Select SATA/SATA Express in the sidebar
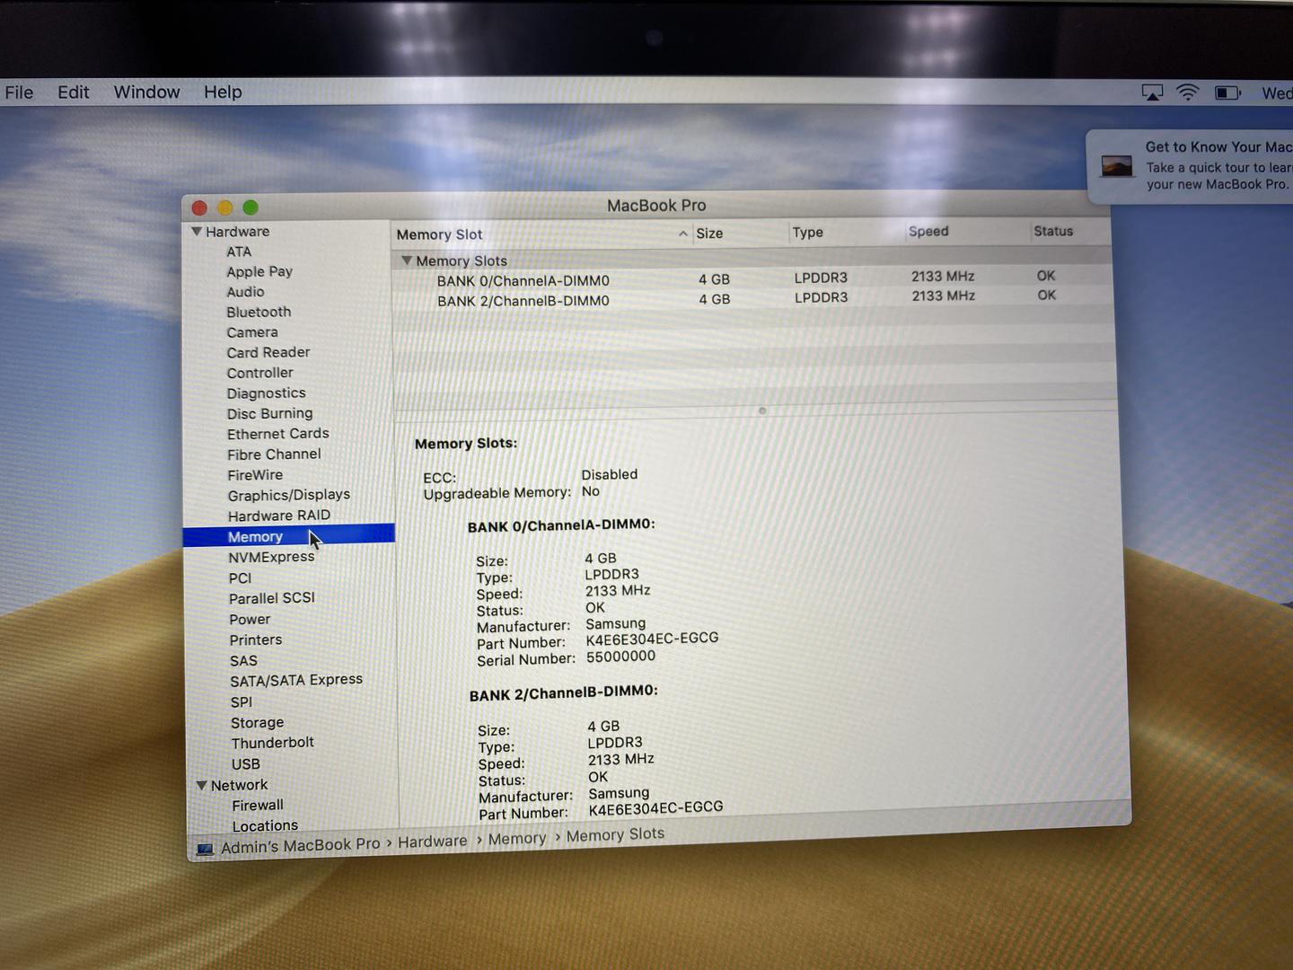Viewport: 1293px width, 970px height. [296, 681]
